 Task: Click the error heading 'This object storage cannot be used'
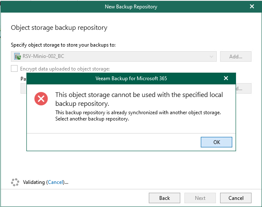click(x=139, y=99)
